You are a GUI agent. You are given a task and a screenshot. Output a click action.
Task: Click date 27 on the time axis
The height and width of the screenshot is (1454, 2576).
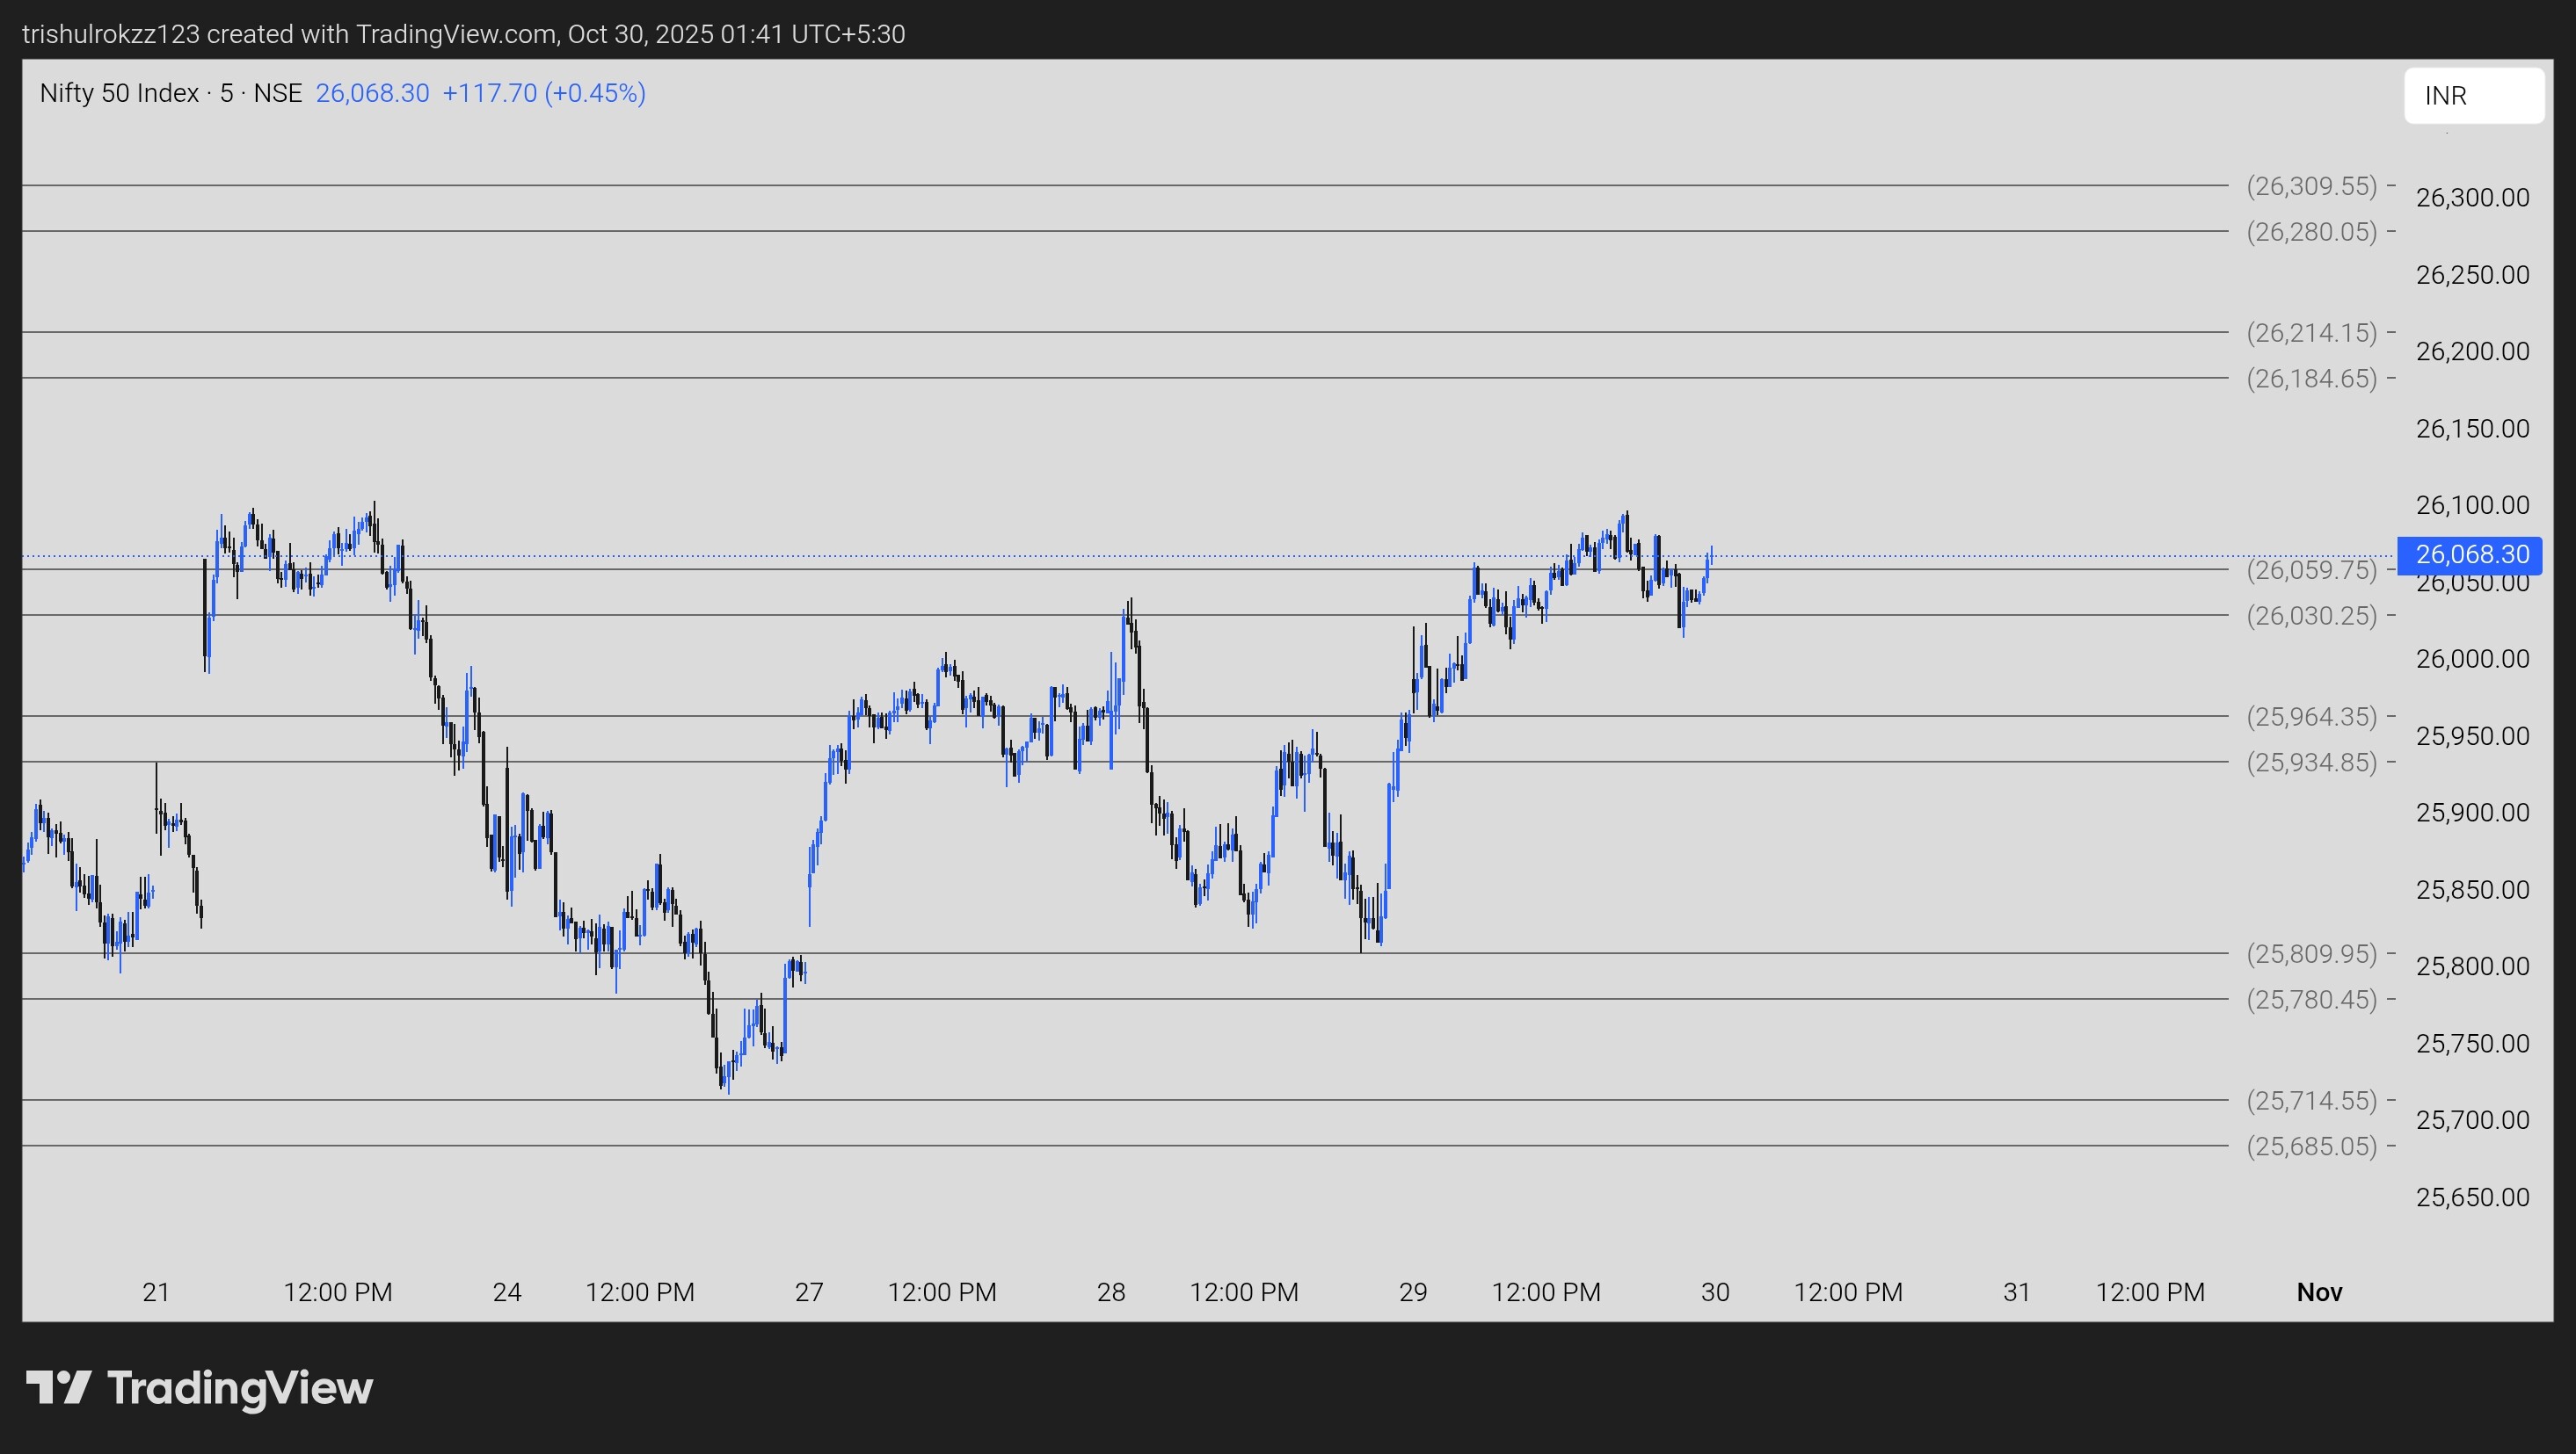point(808,1292)
